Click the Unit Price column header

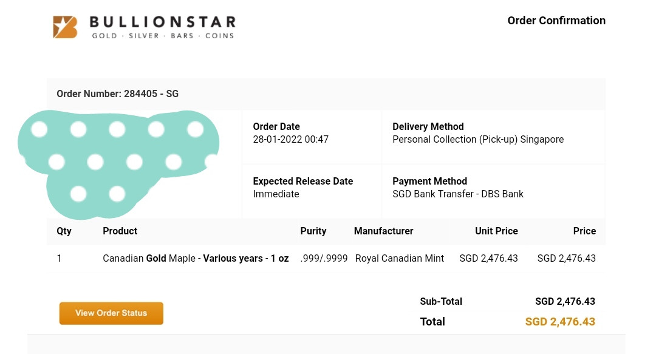click(x=496, y=231)
